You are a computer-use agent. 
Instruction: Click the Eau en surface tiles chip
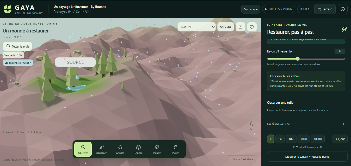point(18,63)
